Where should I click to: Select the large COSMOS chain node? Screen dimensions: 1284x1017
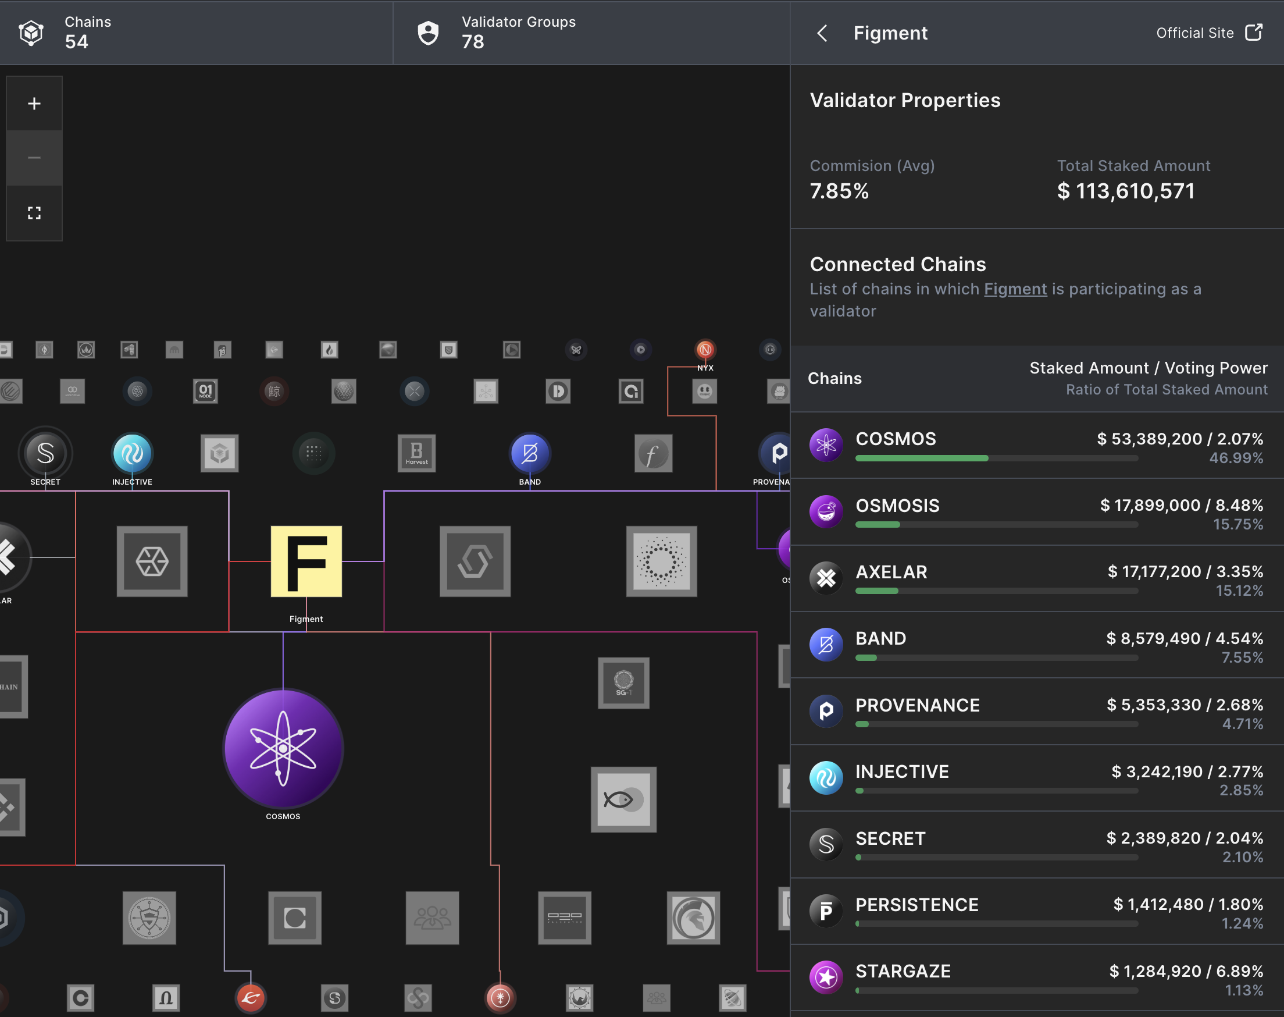tap(283, 748)
